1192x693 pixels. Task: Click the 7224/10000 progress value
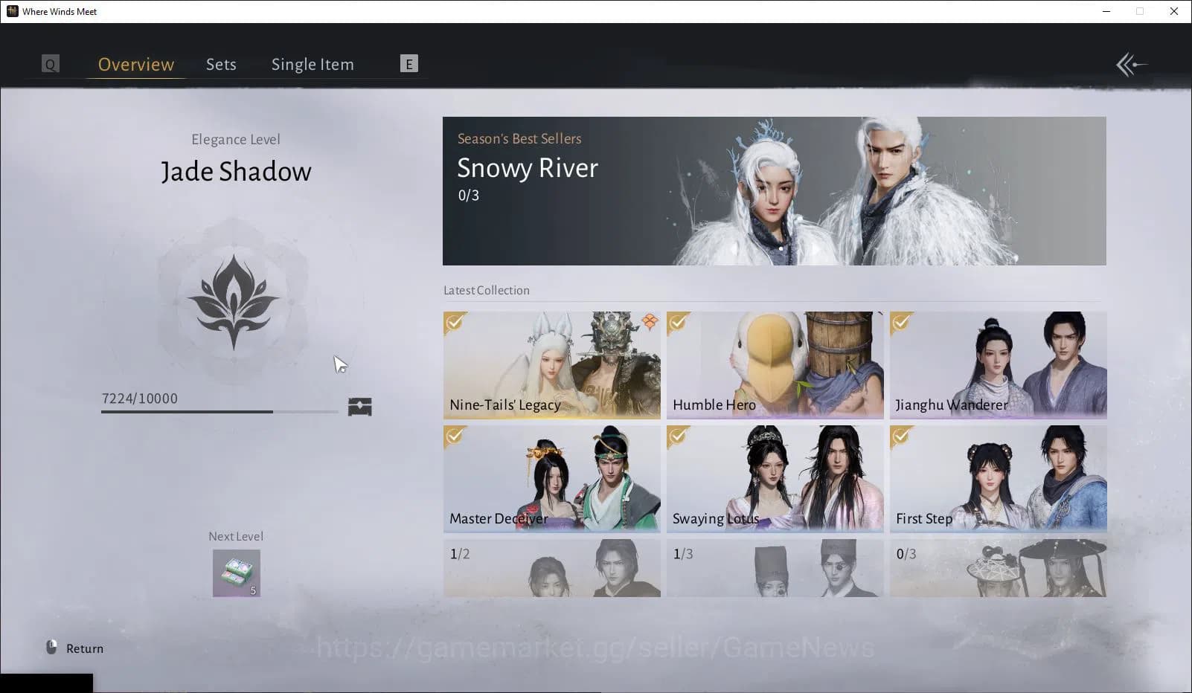click(x=140, y=399)
